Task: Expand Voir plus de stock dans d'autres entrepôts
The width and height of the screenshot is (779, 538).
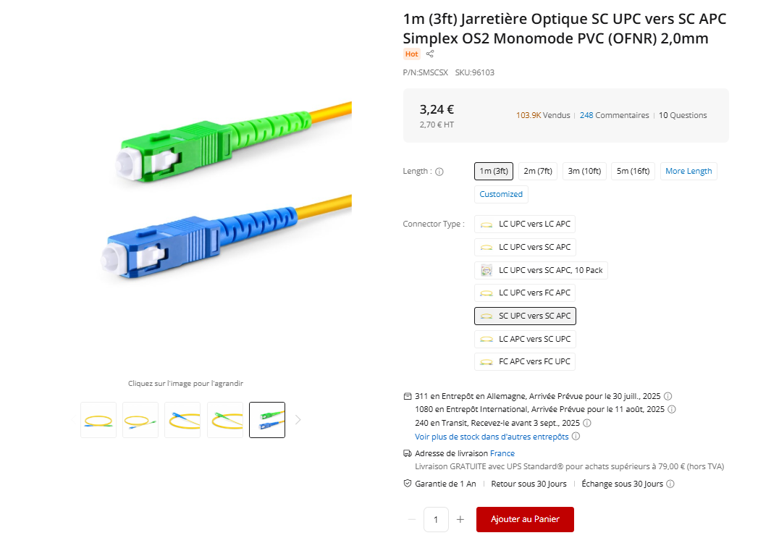Action: 486,436
